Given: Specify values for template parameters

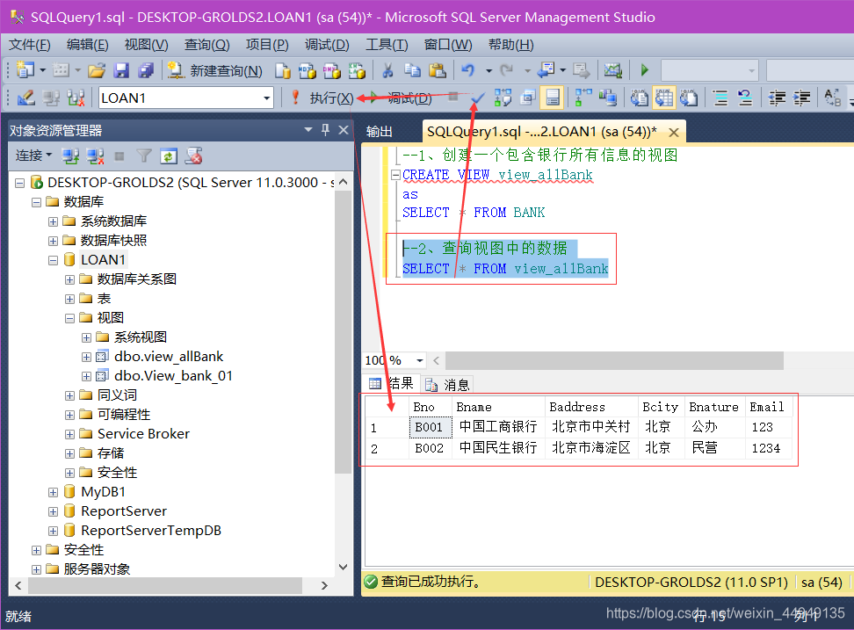Looking at the screenshot, I should pyautogui.click(x=832, y=98).
